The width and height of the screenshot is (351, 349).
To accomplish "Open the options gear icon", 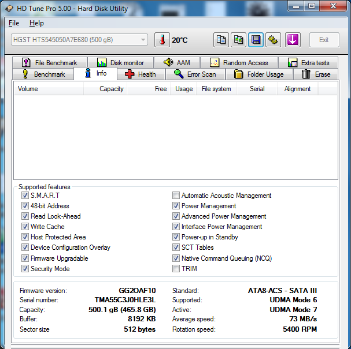I will pyautogui.click(x=273, y=40).
